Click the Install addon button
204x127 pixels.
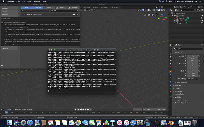[61, 8]
